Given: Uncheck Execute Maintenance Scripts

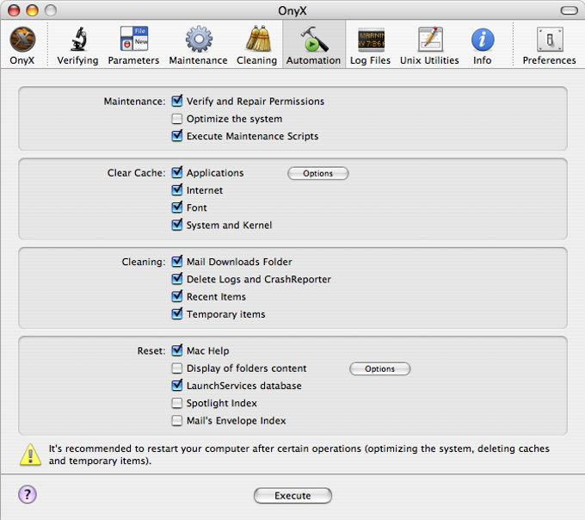Looking at the screenshot, I should [x=177, y=136].
